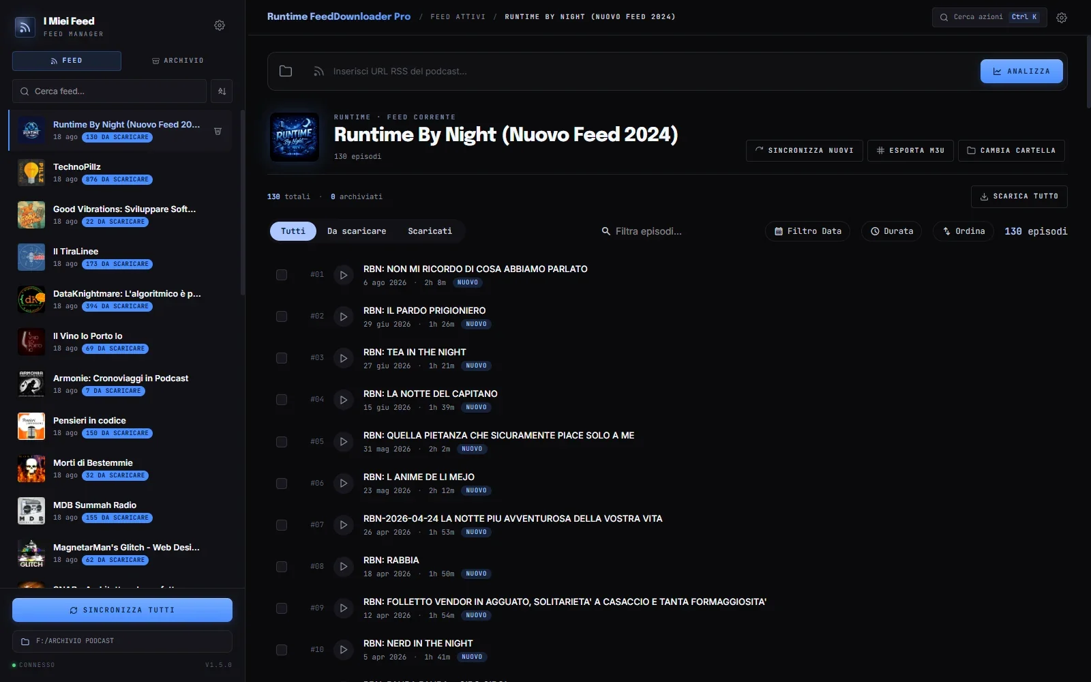Click CAMBIA CARTELLA button

[1011, 151]
